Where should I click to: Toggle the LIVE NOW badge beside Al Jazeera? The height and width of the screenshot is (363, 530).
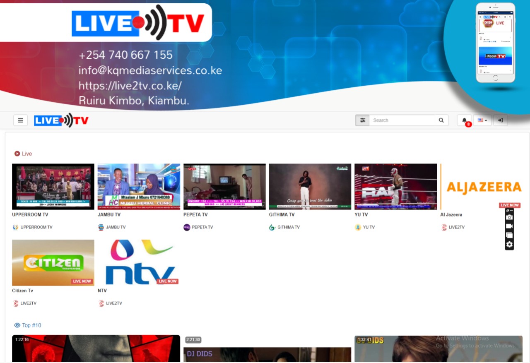(x=509, y=205)
